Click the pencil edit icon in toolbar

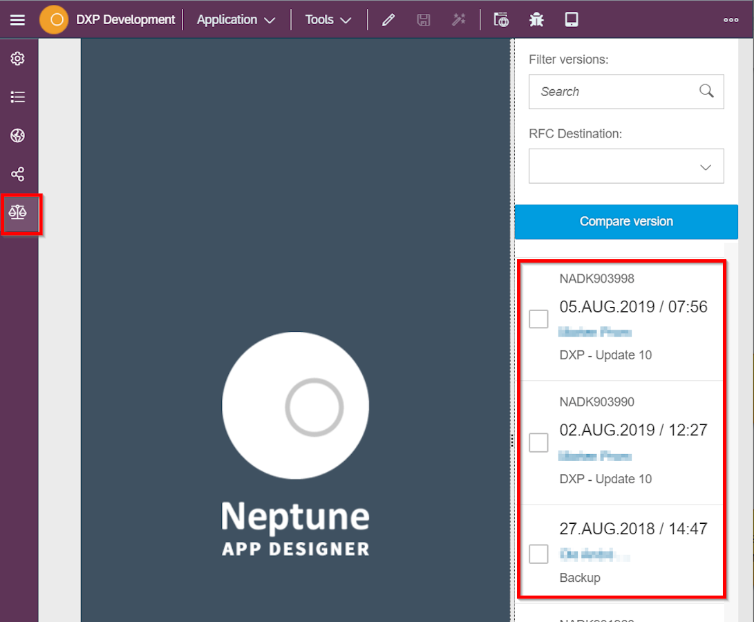pyautogui.click(x=388, y=20)
